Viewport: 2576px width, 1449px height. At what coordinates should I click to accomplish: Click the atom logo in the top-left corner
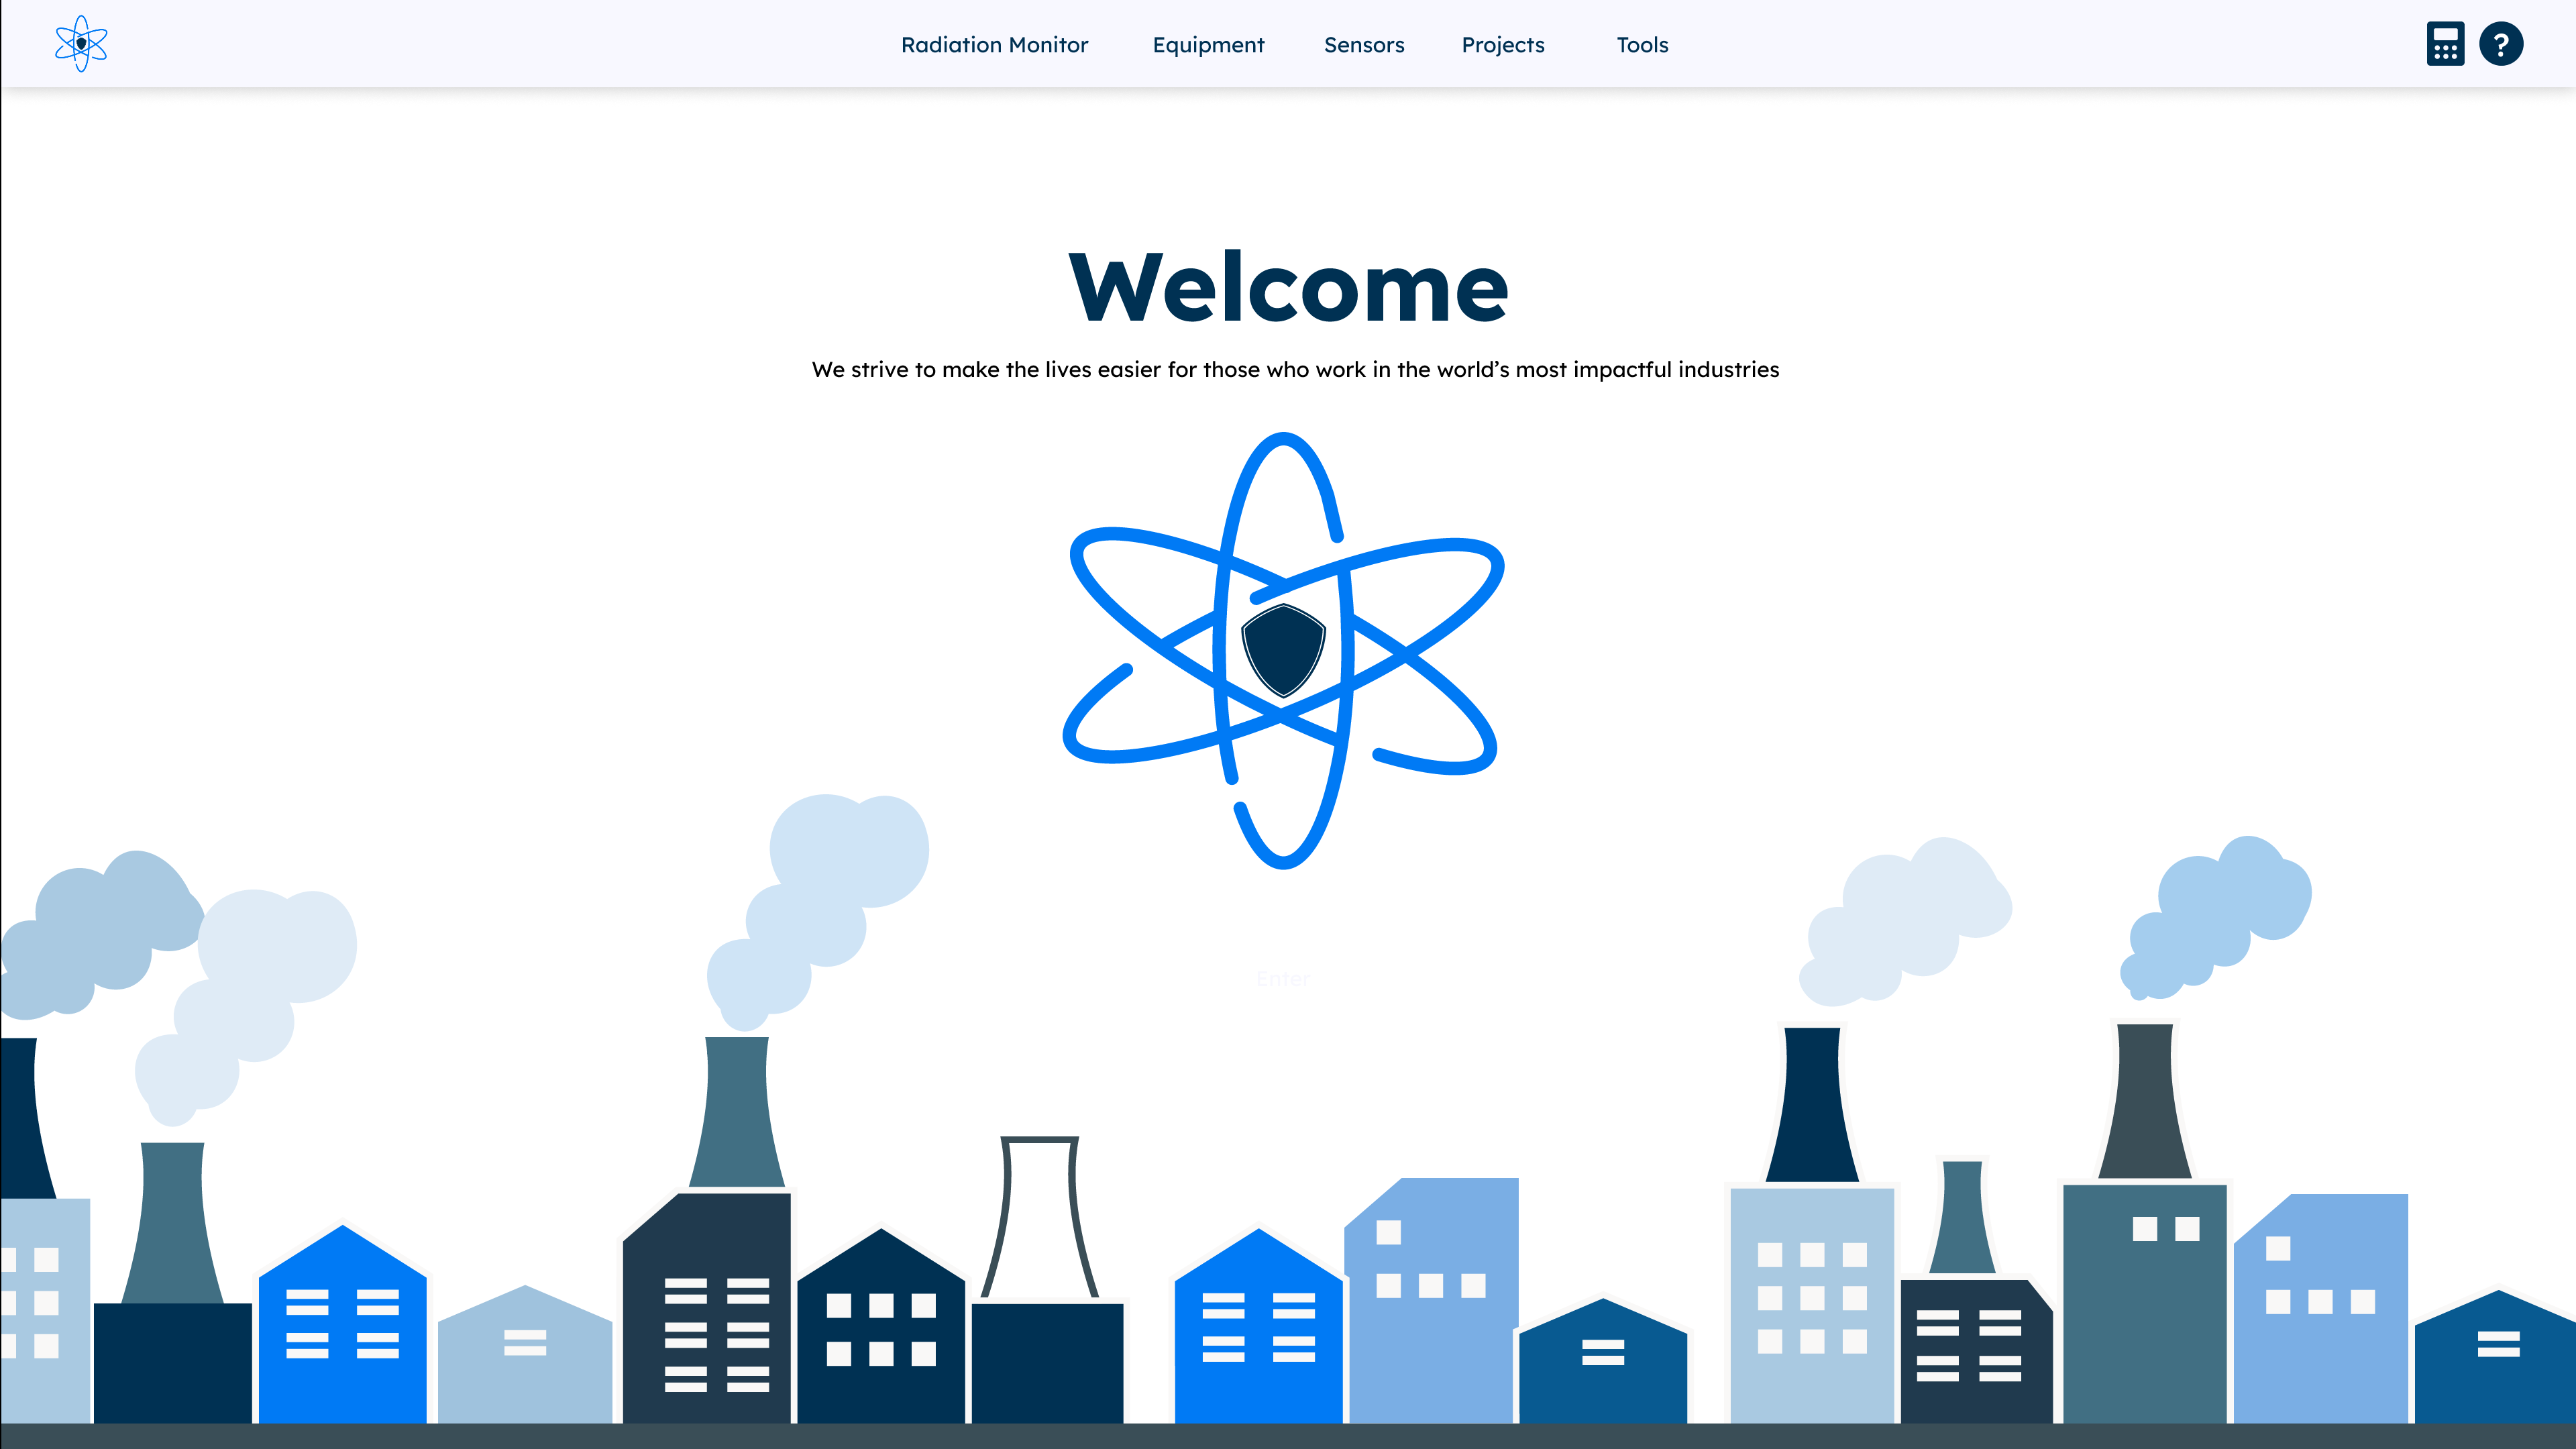coord(80,44)
